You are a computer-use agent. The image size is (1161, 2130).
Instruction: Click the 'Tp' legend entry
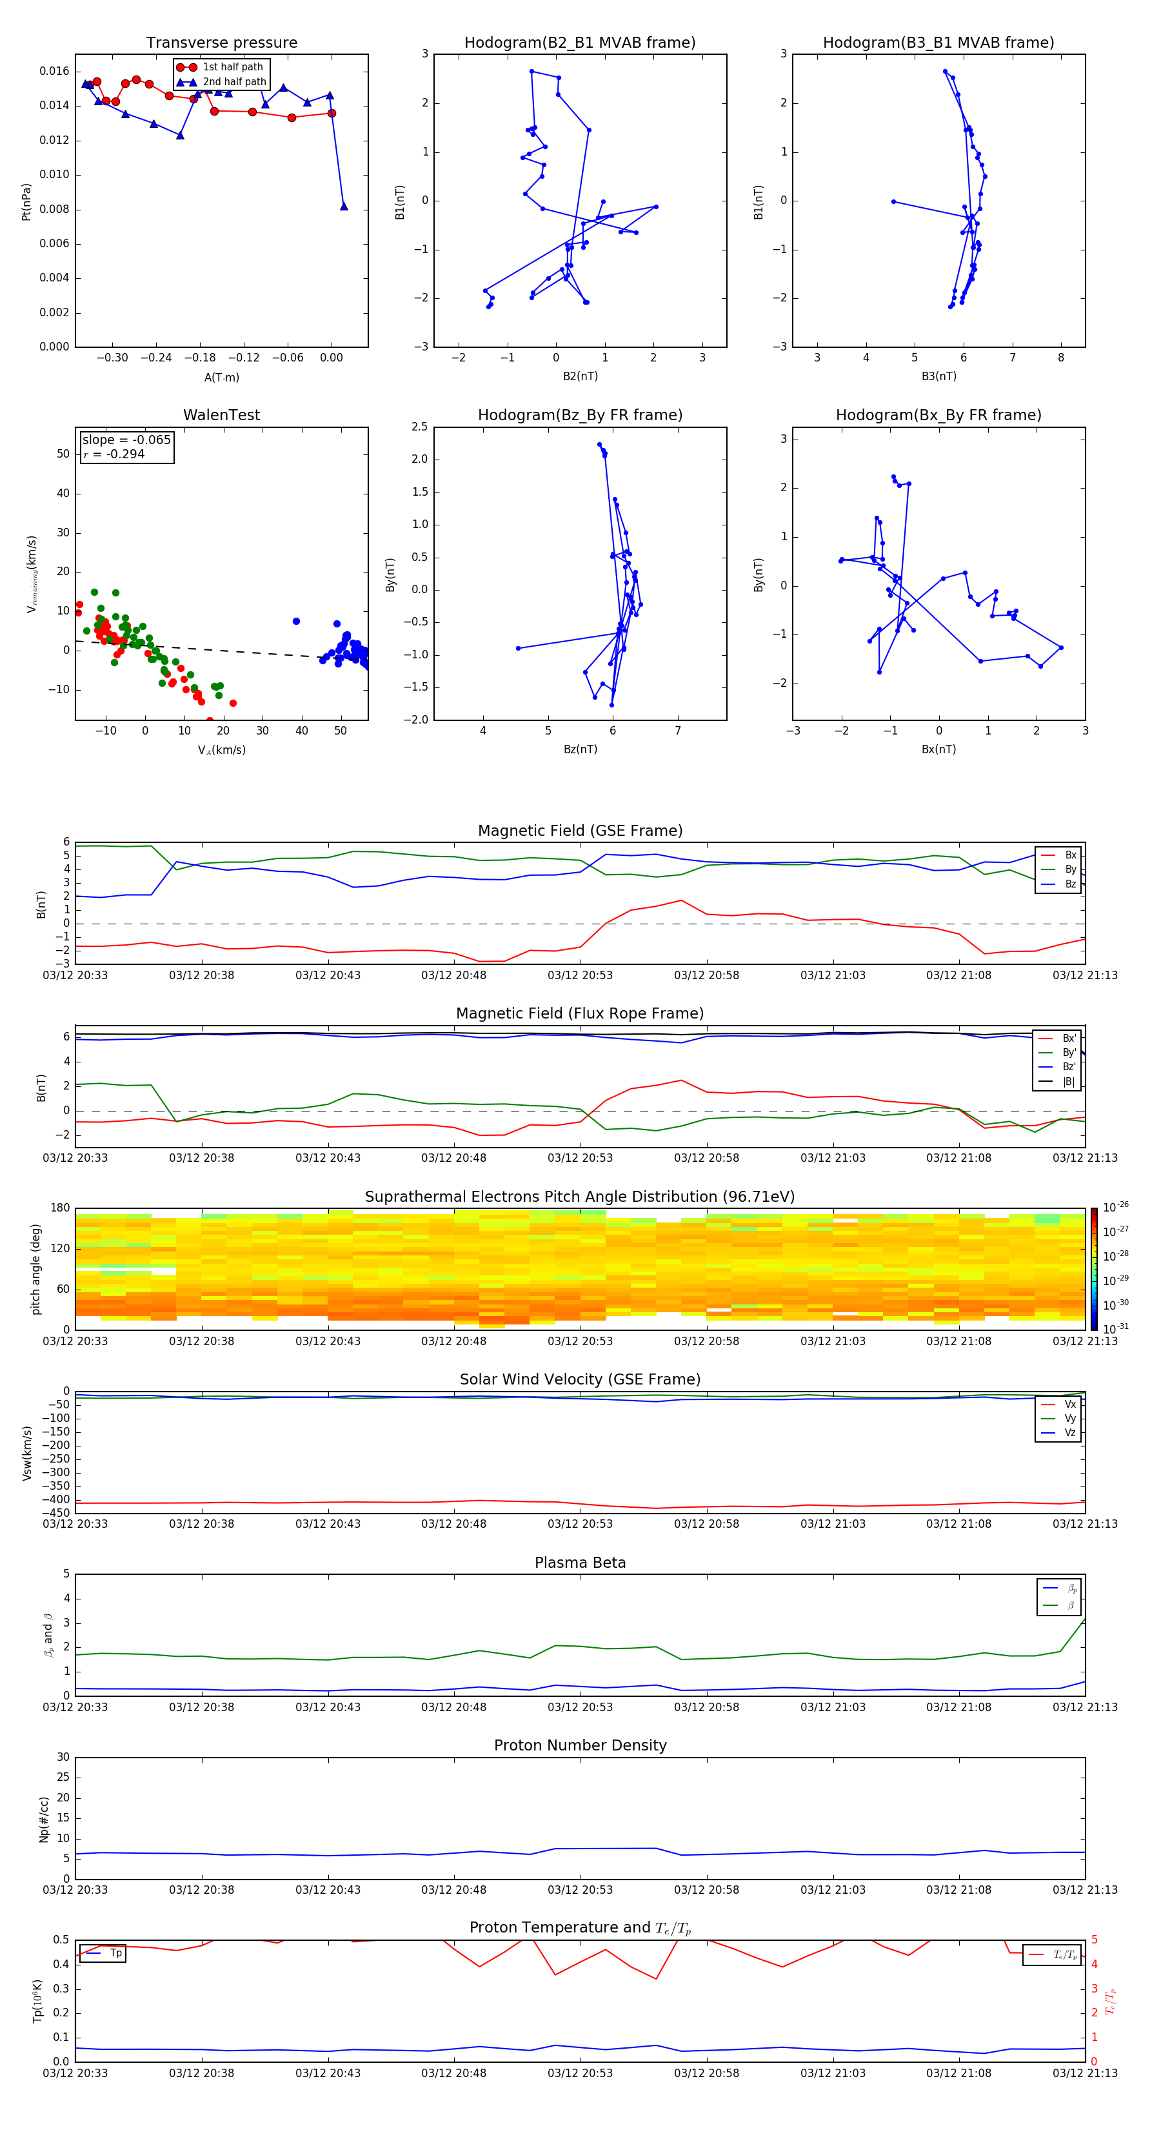tap(103, 1954)
